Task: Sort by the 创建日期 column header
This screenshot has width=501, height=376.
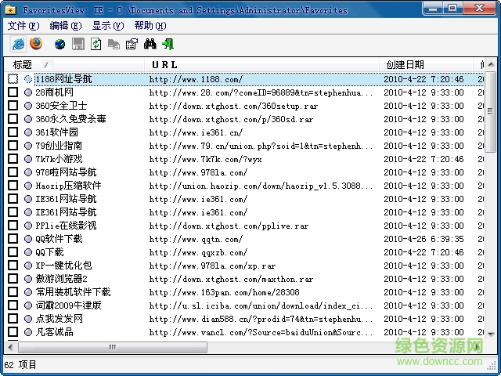Action: tap(426, 65)
